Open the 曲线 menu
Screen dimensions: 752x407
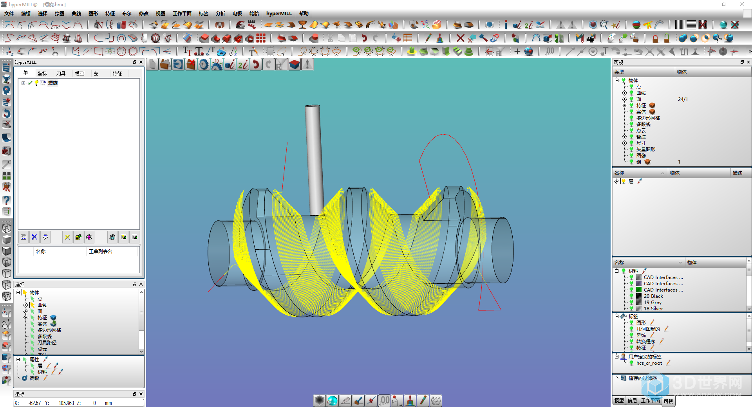pos(76,14)
